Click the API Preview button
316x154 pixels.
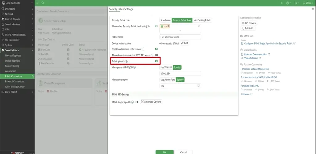(249, 23)
